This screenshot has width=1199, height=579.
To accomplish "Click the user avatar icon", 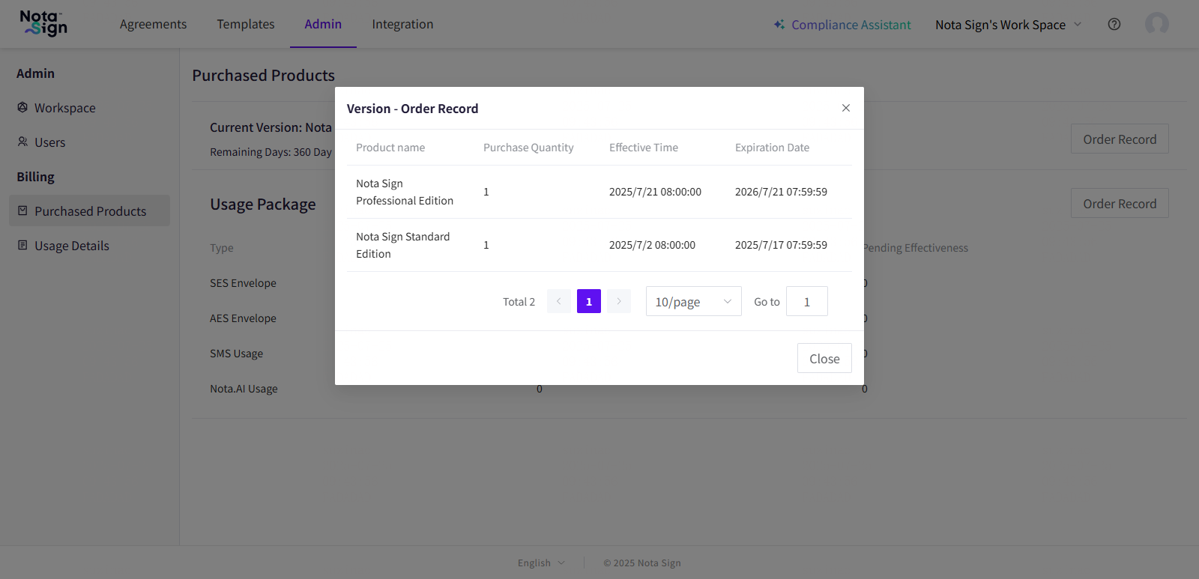I will (x=1156, y=24).
